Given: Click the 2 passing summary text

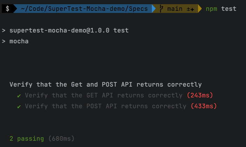Looking at the screenshot, I should (x=27, y=139).
